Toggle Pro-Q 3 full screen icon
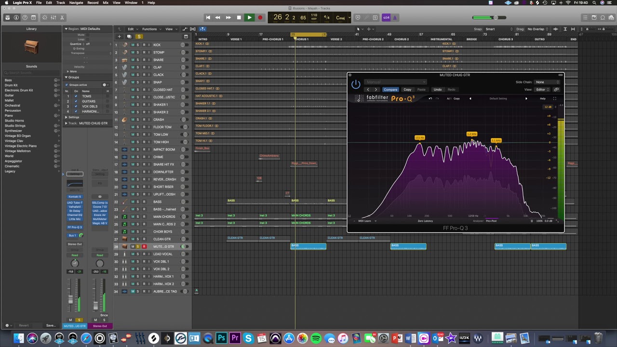Viewport: 617px width, 347px height. 554,98
